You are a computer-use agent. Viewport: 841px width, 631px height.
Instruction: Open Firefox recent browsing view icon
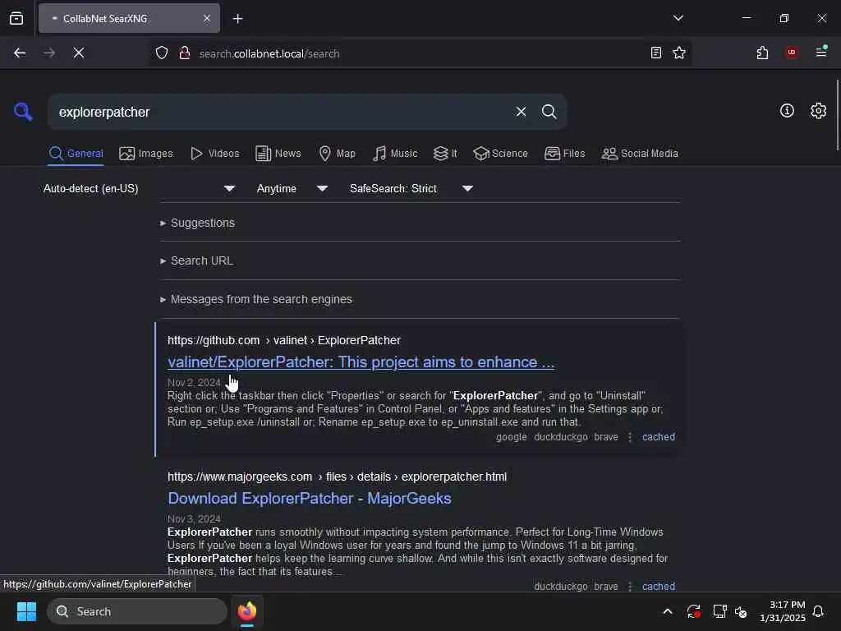16,19
